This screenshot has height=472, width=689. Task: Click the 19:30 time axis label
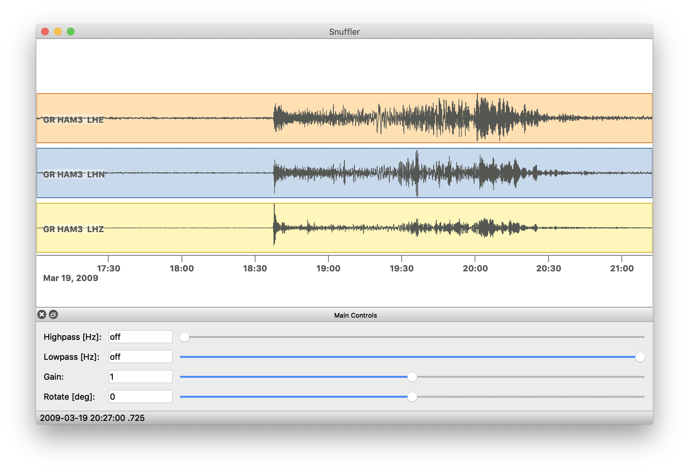tap(402, 268)
